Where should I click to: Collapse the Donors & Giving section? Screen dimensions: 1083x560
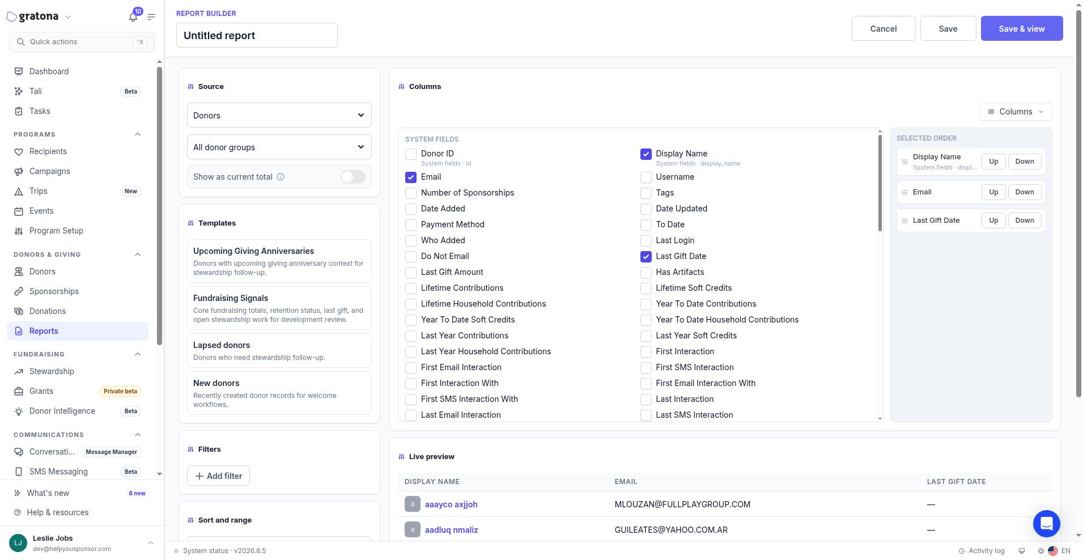(x=138, y=254)
